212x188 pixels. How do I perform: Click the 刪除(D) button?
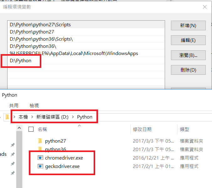(x=188, y=70)
